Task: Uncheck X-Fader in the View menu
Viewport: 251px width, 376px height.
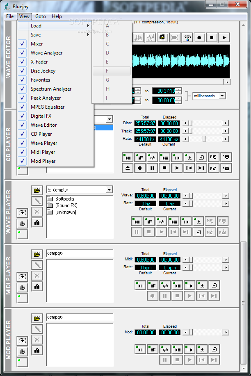Action: pyautogui.click(x=55, y=62)
